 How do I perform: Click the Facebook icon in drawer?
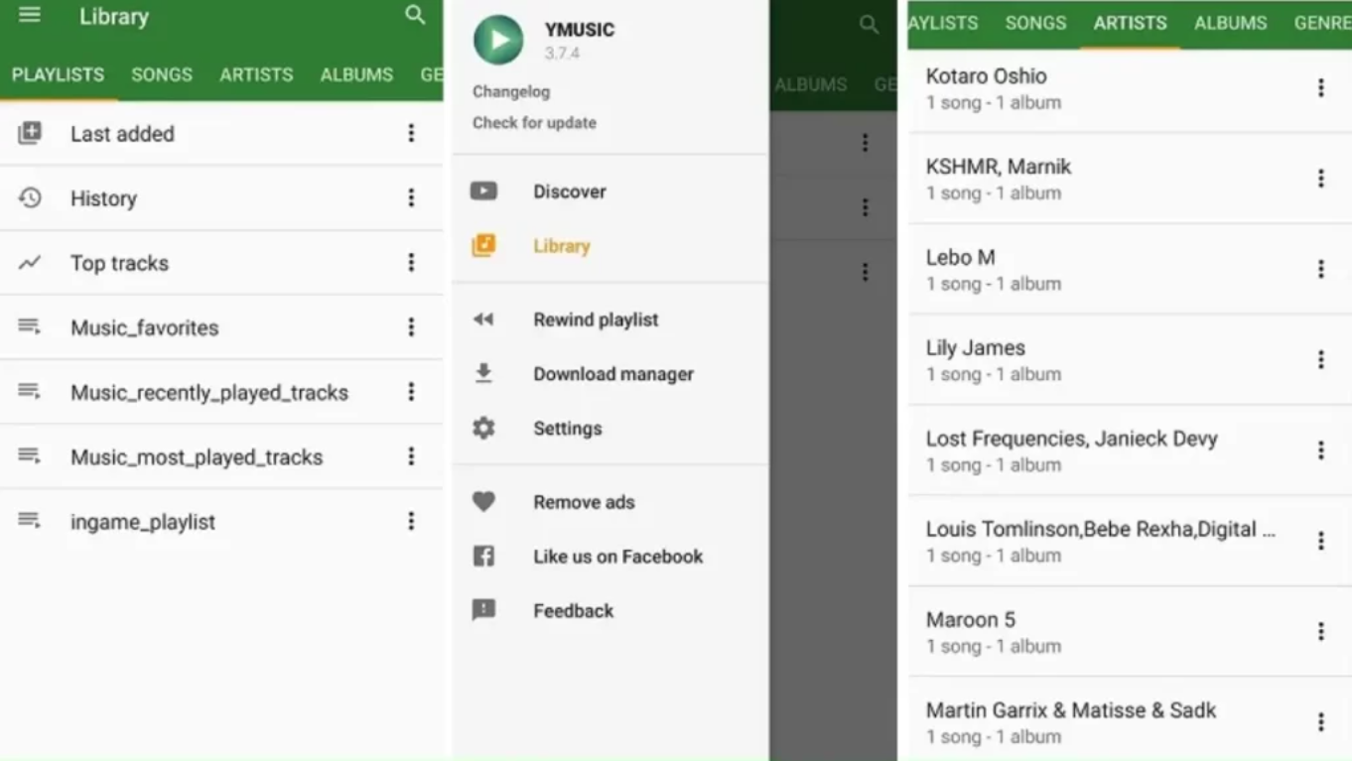coord(483,556)
